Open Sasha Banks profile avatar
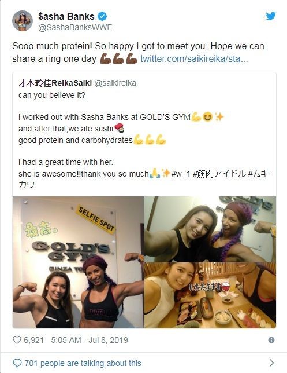287x373 pixels. click(x=23, y=21)
